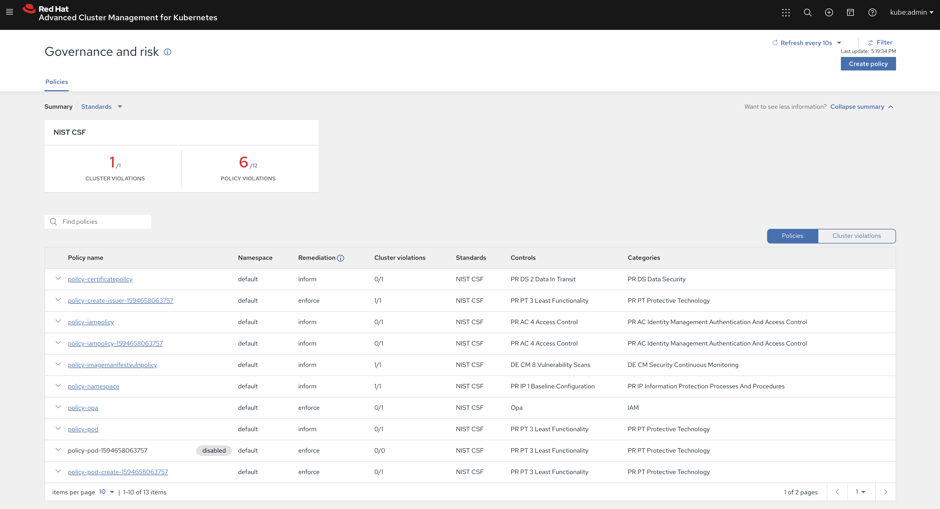
Task: Open the applications grid launcher icon
Action: click(x=786, y=12)
